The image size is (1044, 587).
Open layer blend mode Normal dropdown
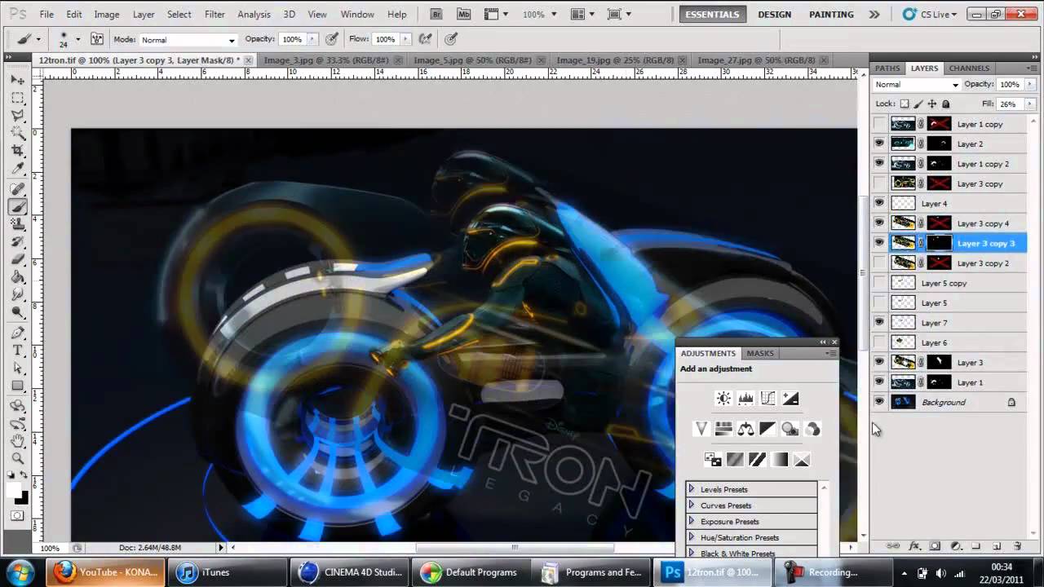click(917, 85)
